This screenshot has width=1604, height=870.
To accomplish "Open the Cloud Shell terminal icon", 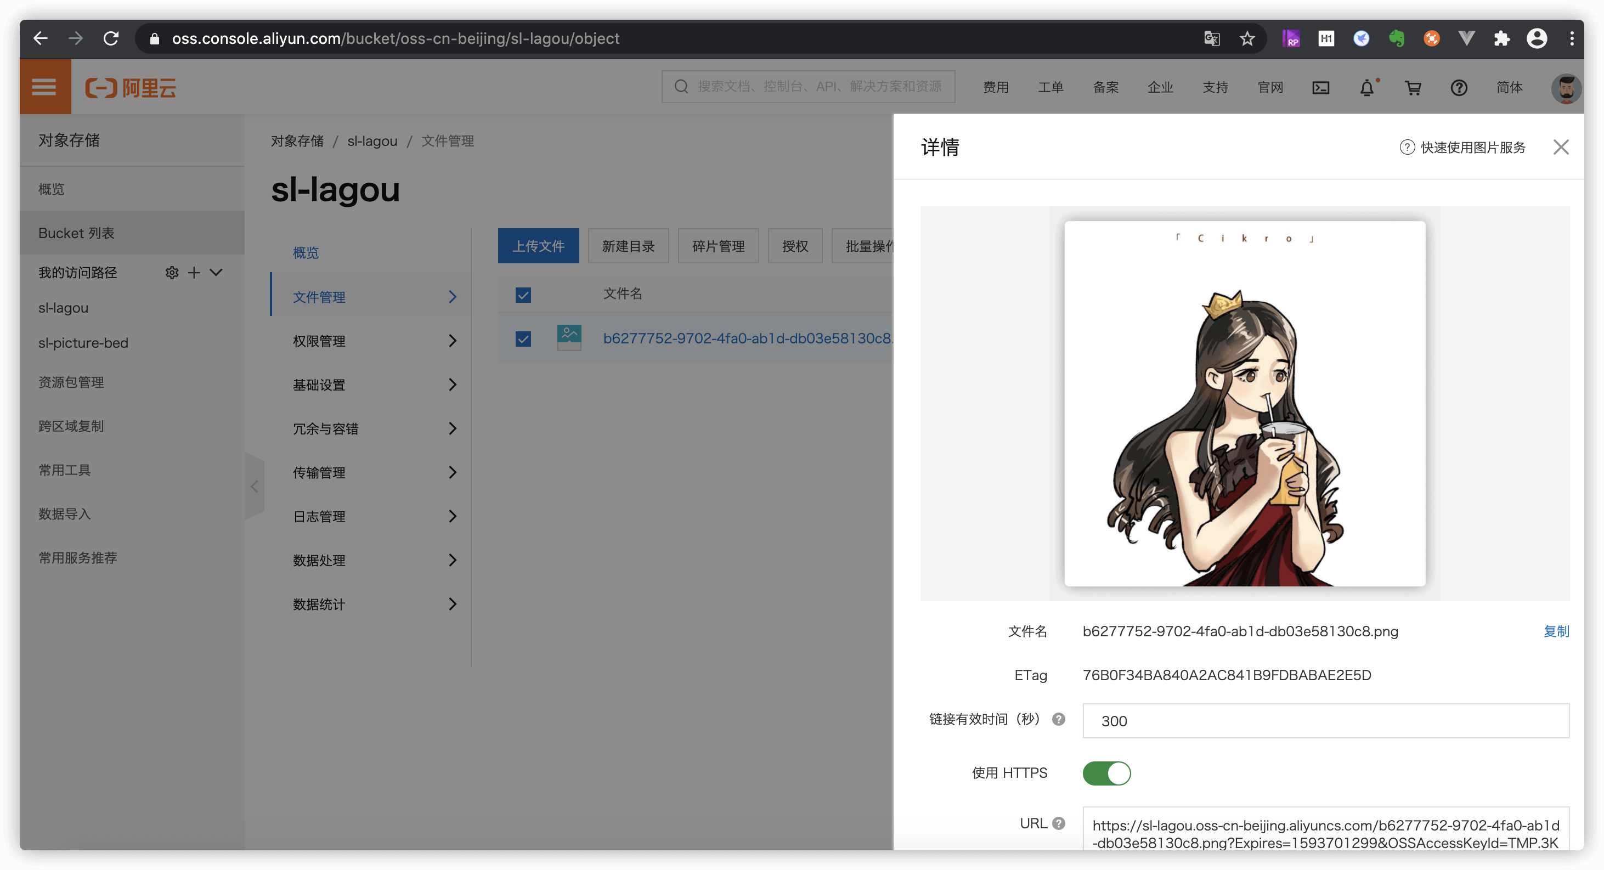I will pos(1320,88).
